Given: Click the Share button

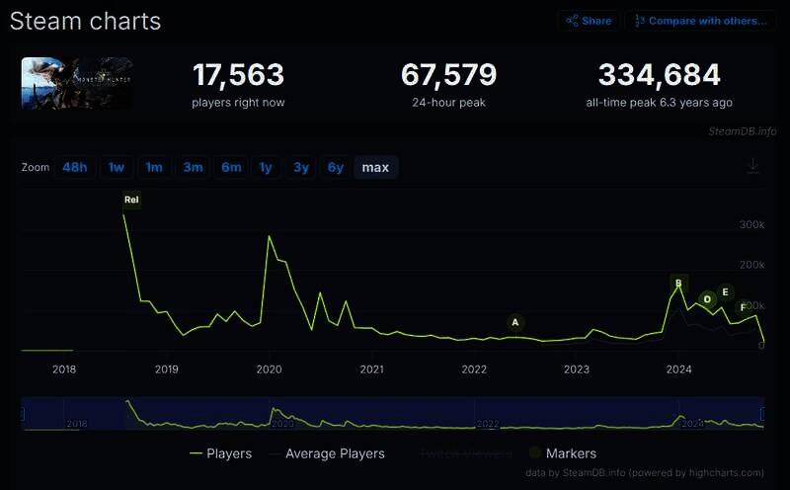Looking at the screenshot, I should (589, 21).
